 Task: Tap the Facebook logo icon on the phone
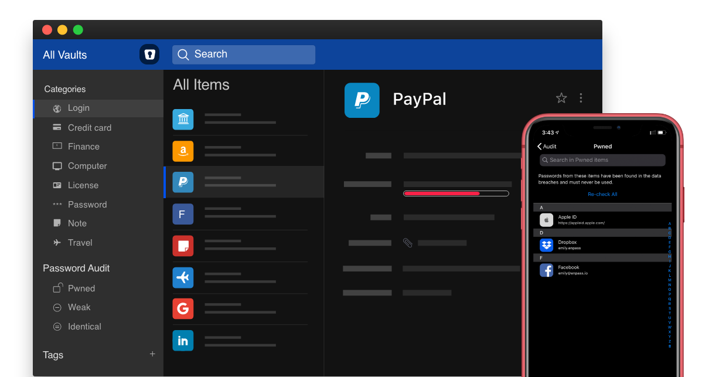pyautogui.click(x=546, y=270)
